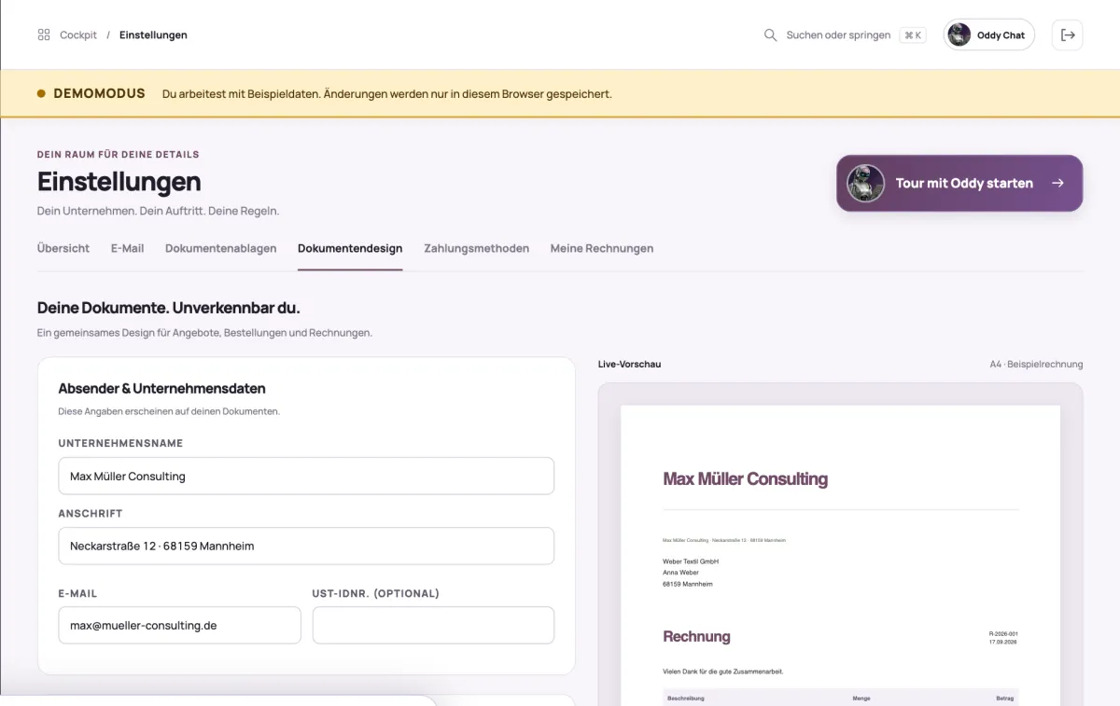Click the ⌘K shortcut badge
The height and width of the screenshot is (706, 1120).
coord(913,35)
